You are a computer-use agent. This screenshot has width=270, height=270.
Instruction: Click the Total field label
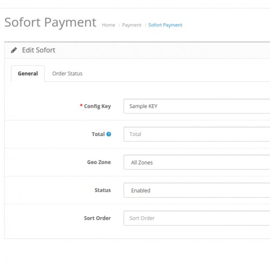point(98,134)
